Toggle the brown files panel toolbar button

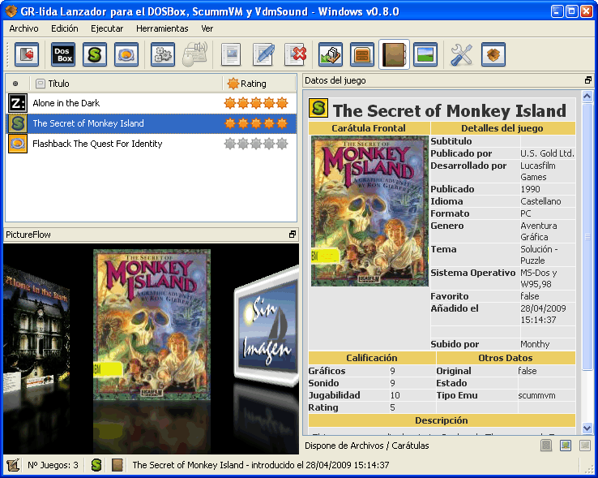pyautogui.click(x=362, y=54)
